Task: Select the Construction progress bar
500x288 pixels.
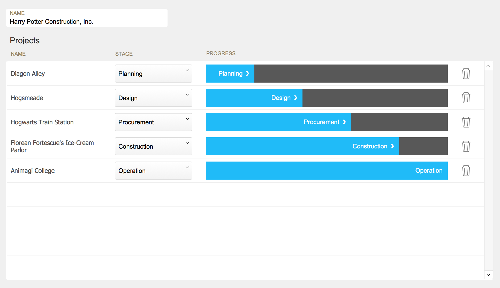Action: pos(327,146)
